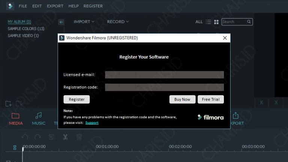This screenshot has height=162, width=288.
Task: Click the edit settings lines icon
Action: (51, 137)
